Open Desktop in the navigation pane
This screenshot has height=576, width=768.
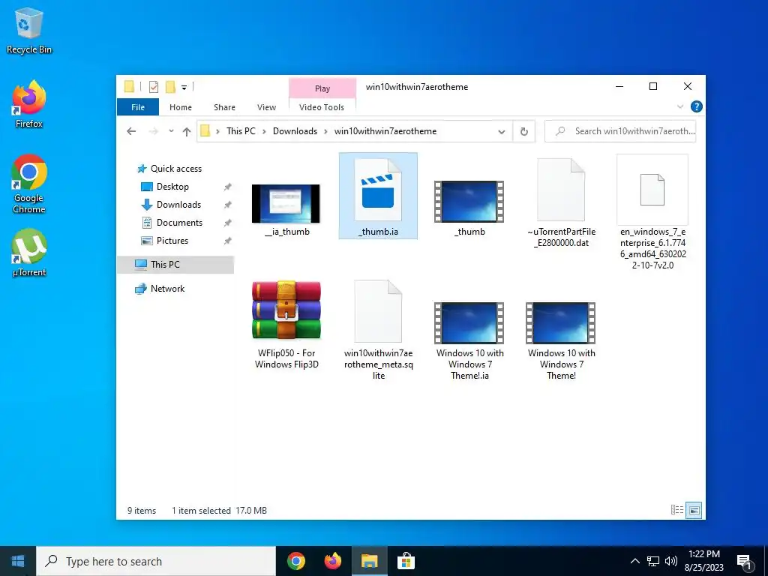pyautogui.click(x=172, y=187)
